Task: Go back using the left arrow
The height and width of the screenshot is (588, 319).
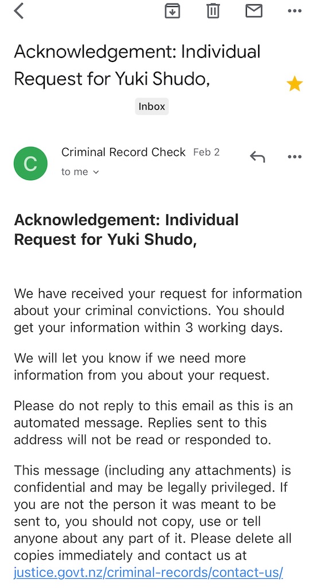Action: [19, 10]
